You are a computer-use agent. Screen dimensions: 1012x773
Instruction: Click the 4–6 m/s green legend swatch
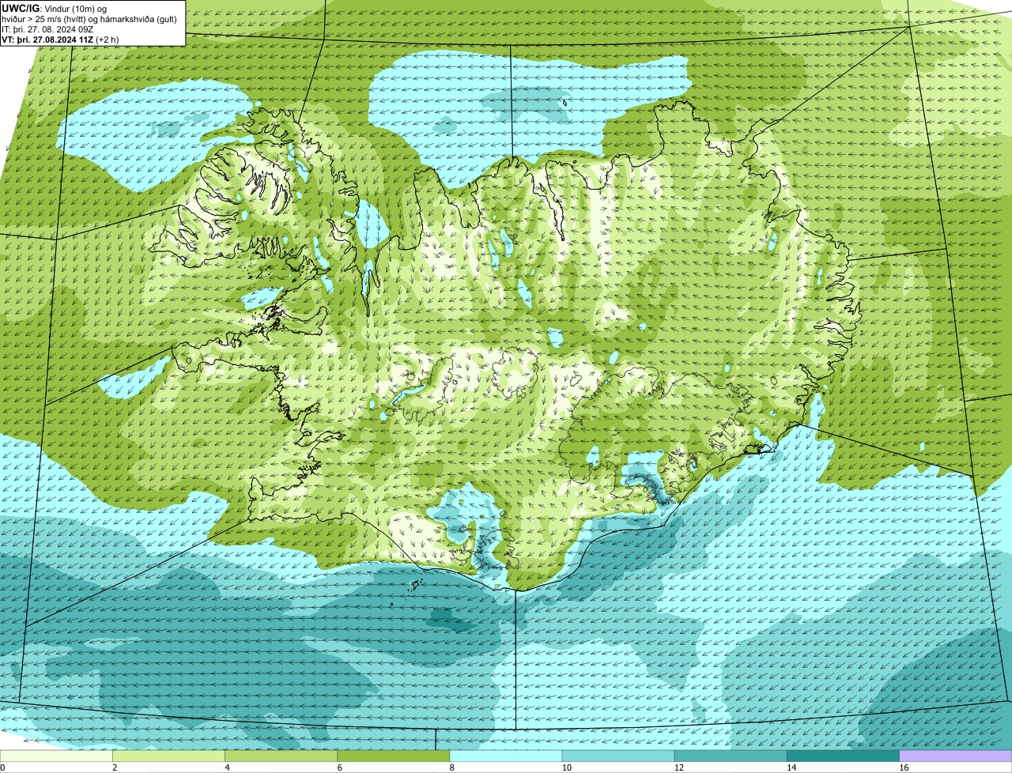point(282,756)
